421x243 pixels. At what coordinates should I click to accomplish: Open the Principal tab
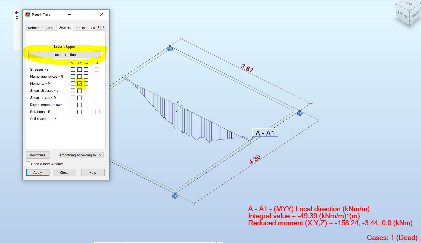(81, 27)
